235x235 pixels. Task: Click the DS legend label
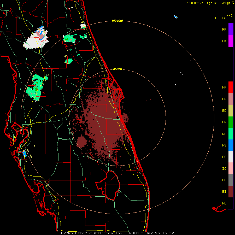tap(224, 157)
